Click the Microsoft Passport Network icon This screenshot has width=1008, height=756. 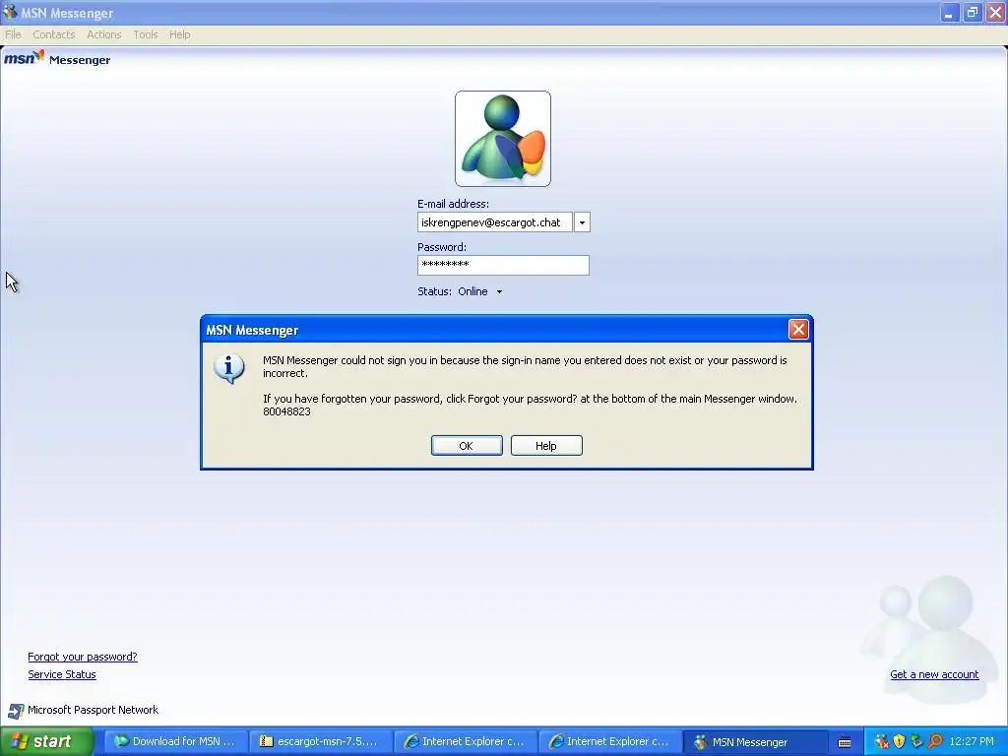[16, 711]
